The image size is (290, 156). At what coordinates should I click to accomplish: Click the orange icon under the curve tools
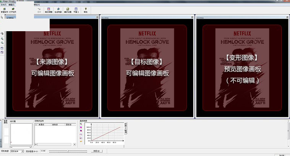pos(81,141)
